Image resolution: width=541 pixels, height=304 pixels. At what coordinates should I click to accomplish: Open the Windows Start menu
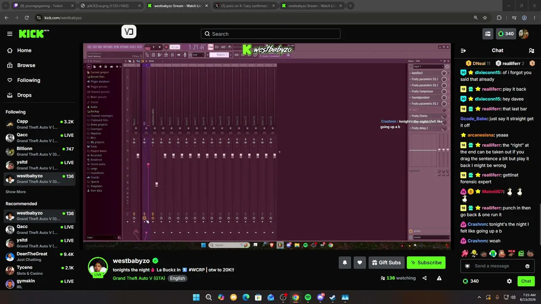click(196, 297)
